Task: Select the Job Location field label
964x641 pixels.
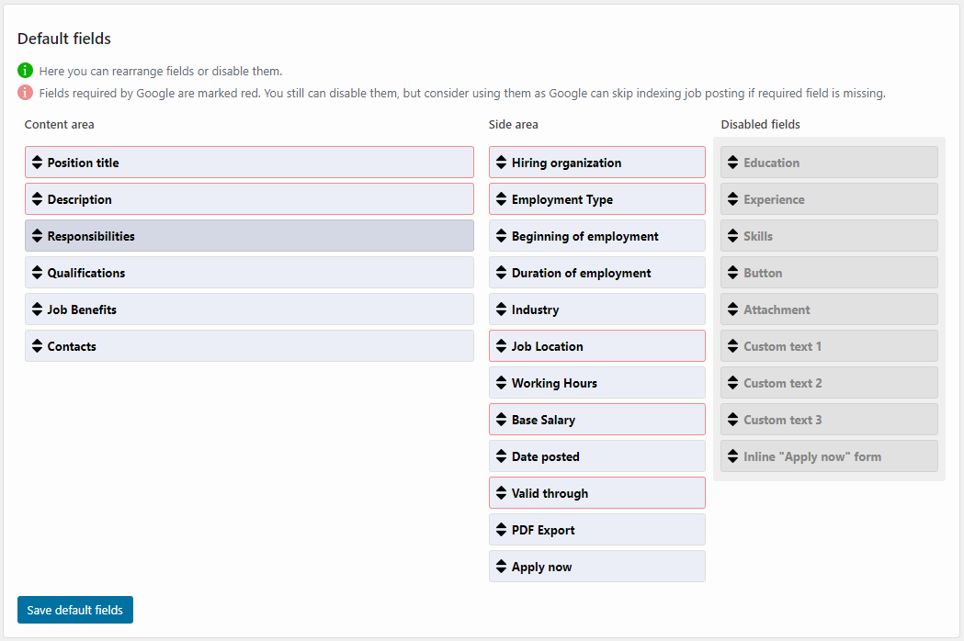Action: [x=547, y=346]
